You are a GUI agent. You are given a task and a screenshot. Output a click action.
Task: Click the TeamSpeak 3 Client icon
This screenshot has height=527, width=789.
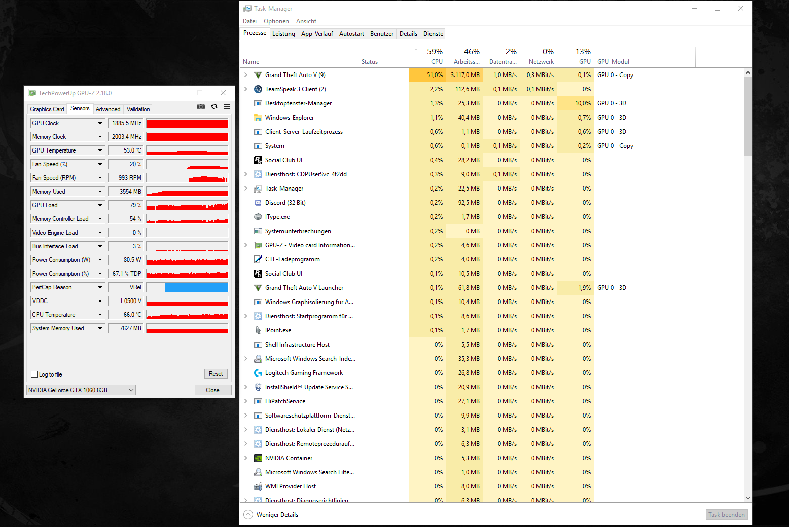click(x=258, y=89)
